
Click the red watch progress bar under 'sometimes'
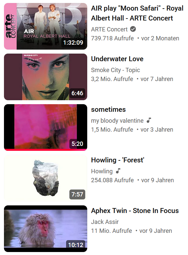[46, 149]
